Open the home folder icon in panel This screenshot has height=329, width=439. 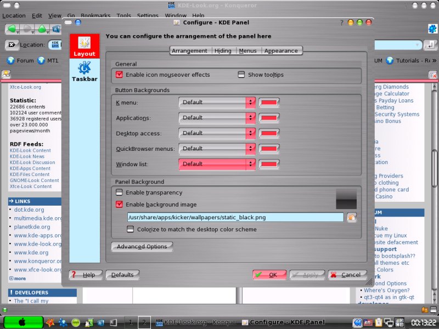pos(101,322)
